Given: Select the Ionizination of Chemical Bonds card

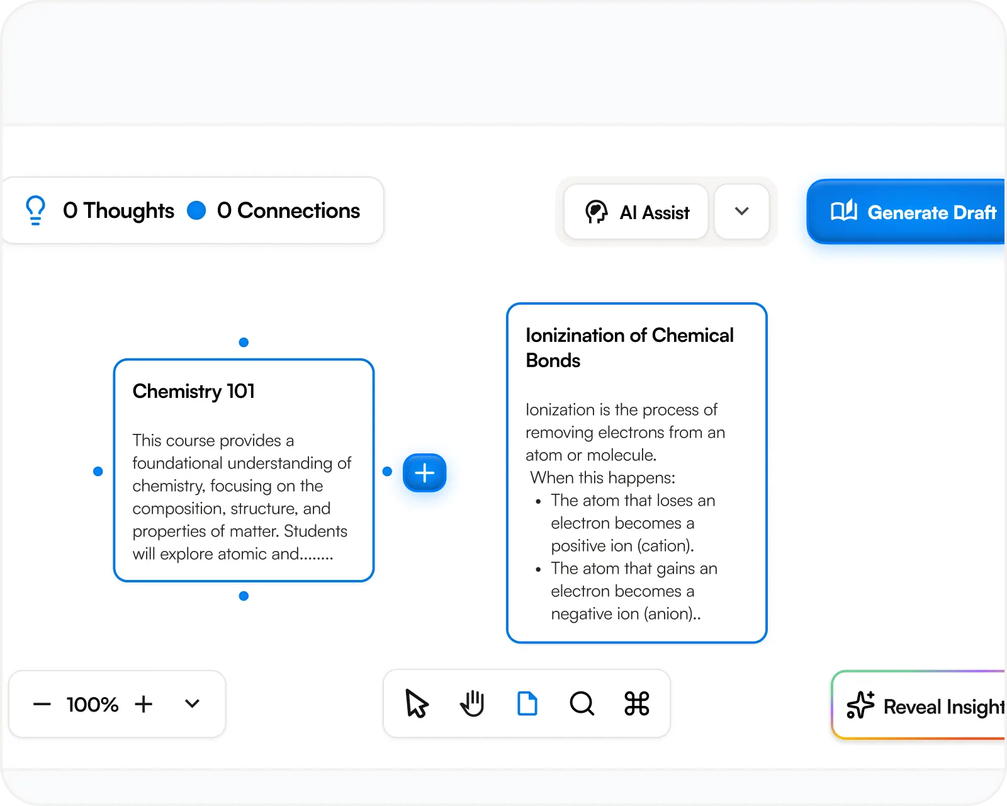Looking at the screenshot, I should 636,472.
